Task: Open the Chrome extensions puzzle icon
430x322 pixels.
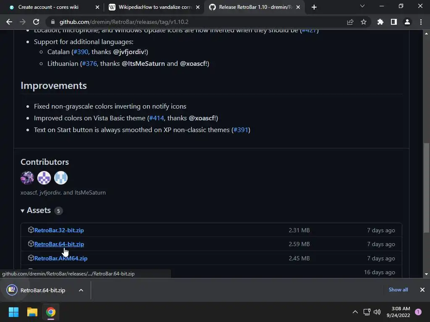Action: [380, 22]
